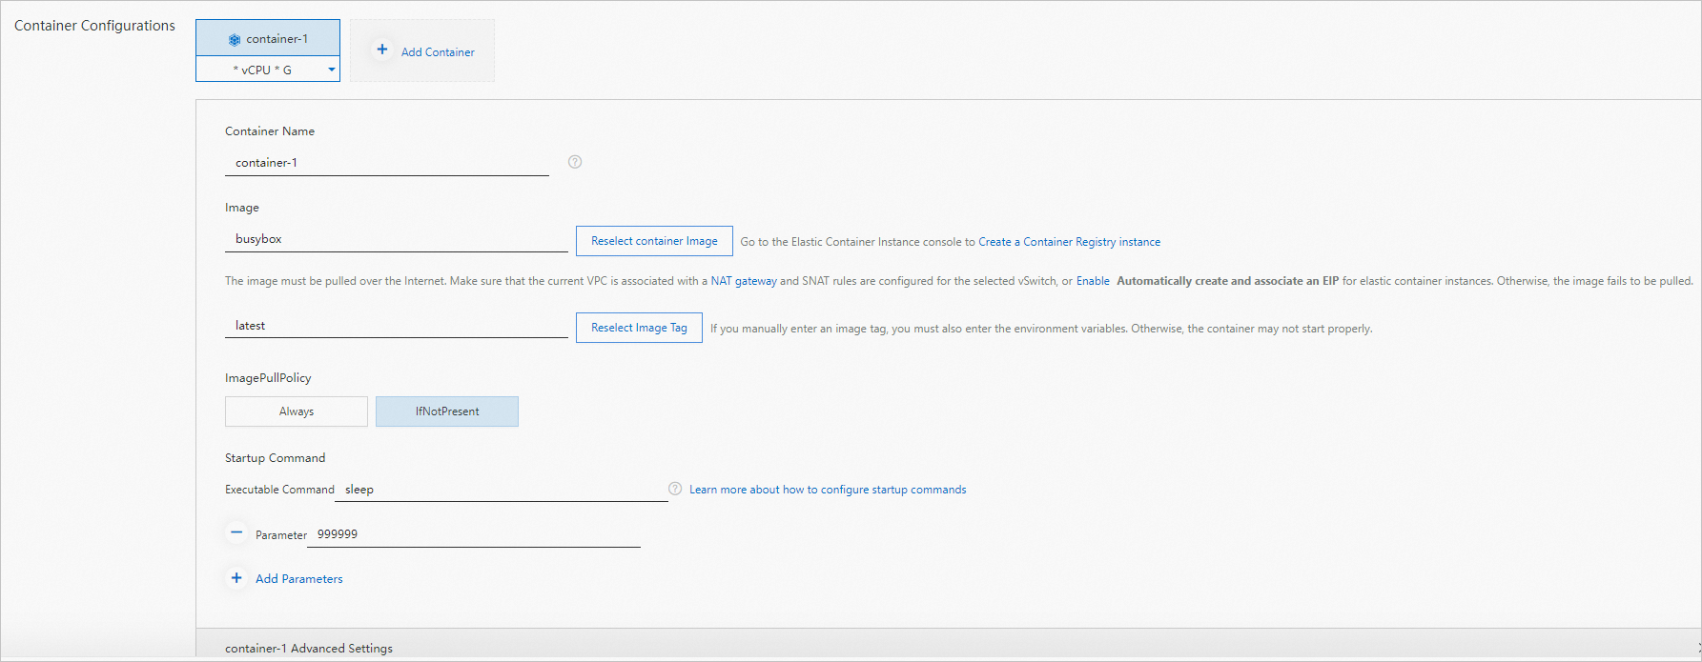The image size is (1702, 662).
Task: Click the image tag field showing latest
Action: (x=396, y=326)
